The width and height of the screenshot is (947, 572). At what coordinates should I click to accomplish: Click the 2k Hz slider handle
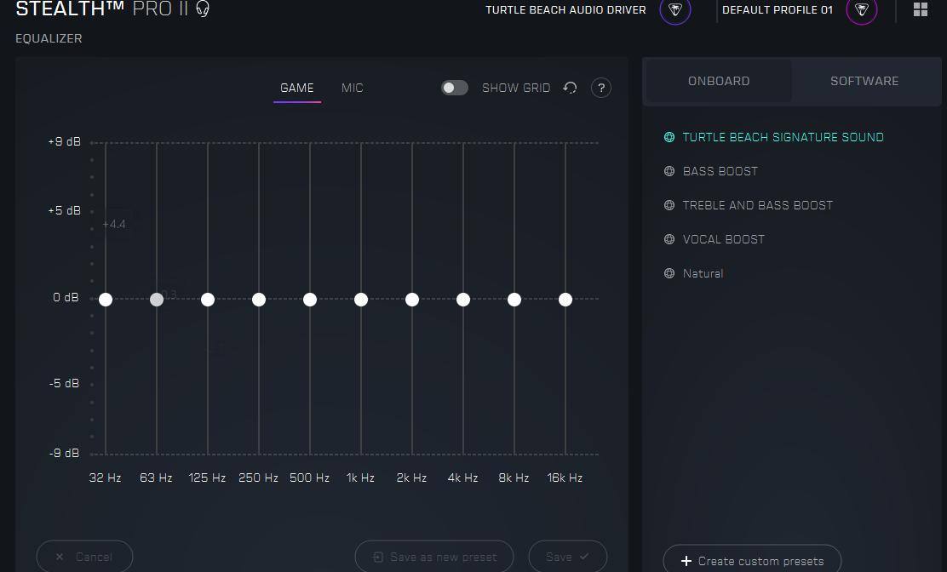coord(412,300)
